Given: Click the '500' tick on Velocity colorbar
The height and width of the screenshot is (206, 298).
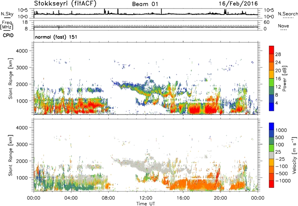Looking at the screenshot, I should click(x=280, y=138).
